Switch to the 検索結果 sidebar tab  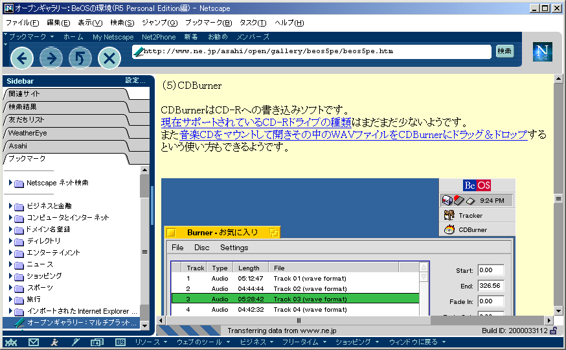click(x=67, y=107)
